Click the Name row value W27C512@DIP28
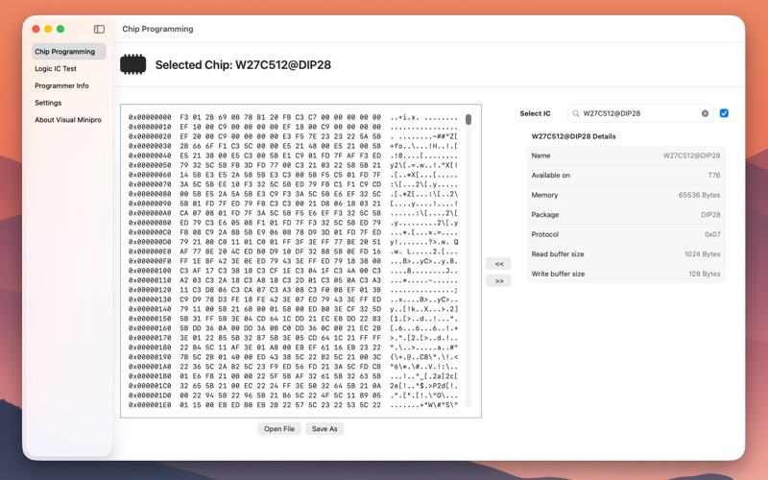The height and width of the screenshot is (480, 768). (x=691, y=156)
